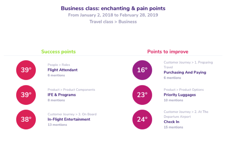This screenshot has width=227, height=156.
Task: Open the Priority Luggages item
Action: 180,95
